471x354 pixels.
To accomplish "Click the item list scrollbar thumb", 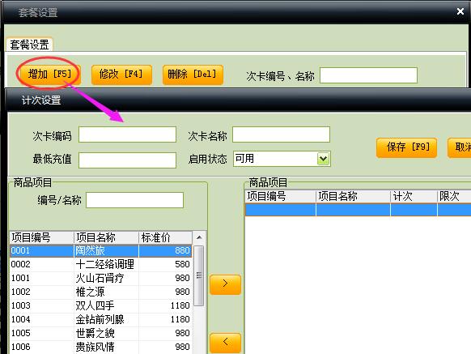I will 199,275.
